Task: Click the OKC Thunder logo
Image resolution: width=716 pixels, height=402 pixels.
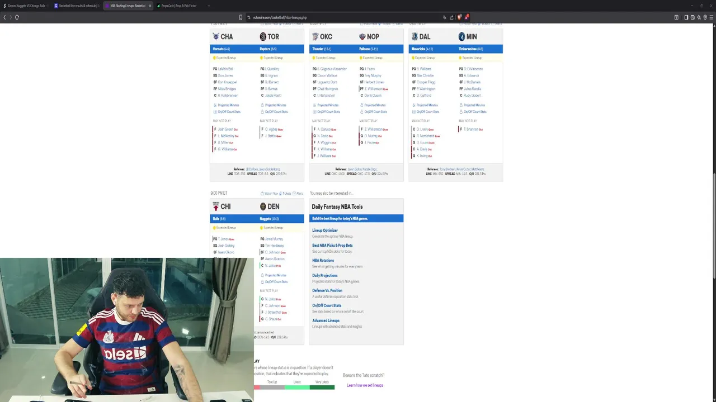Action: click(315, 36)
